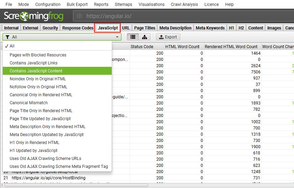The height and width of the screenshot is (188, 294).
Task: Click the globe icon in URL bar
Action: pos(80,16)
